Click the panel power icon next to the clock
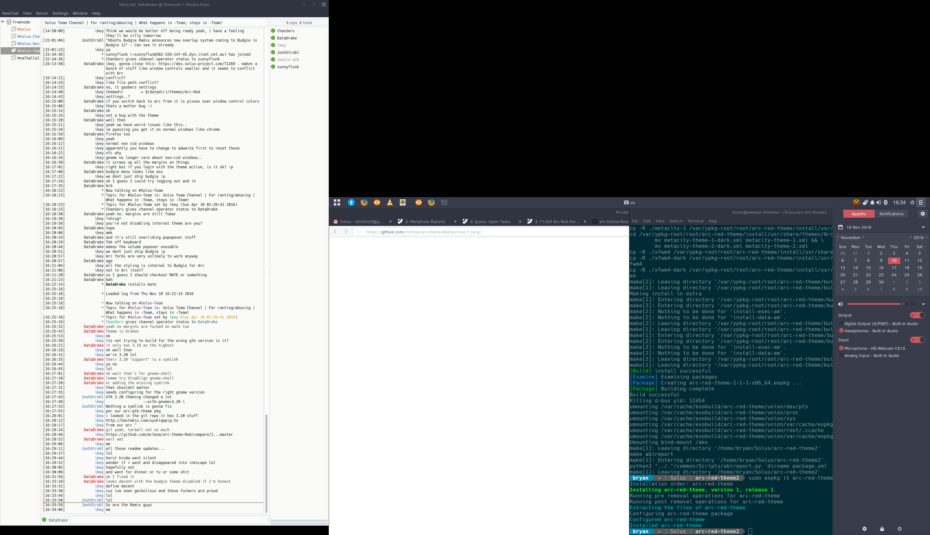Viewport: 930px width, 535px height. 912,202
